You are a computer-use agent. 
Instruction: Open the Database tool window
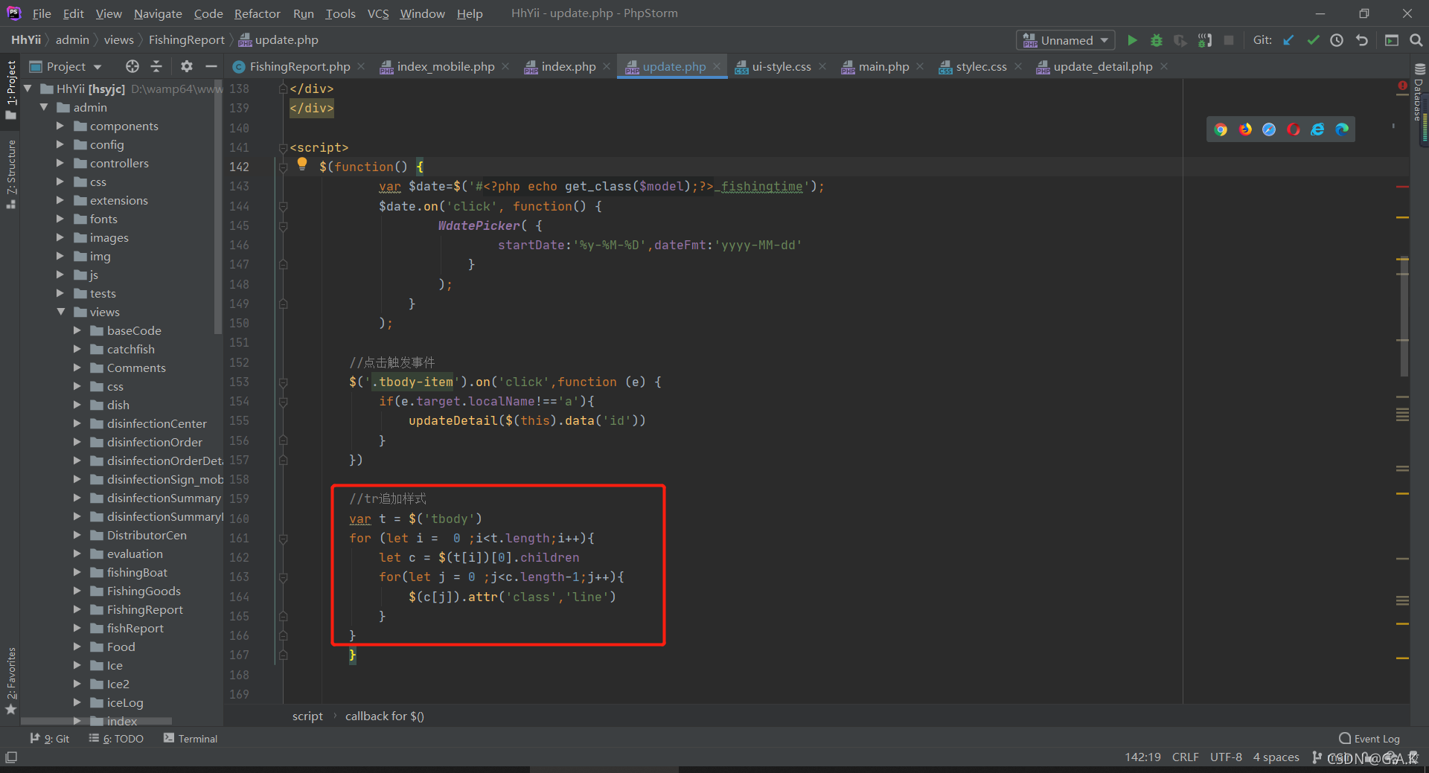(x=1419, y=93)
